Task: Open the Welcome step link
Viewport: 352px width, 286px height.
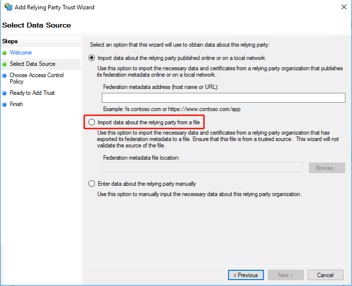Action: (21, 53)
